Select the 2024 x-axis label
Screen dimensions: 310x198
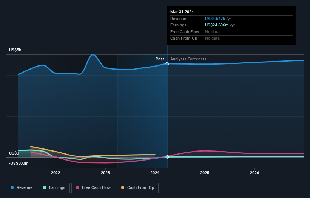(155, 173)
